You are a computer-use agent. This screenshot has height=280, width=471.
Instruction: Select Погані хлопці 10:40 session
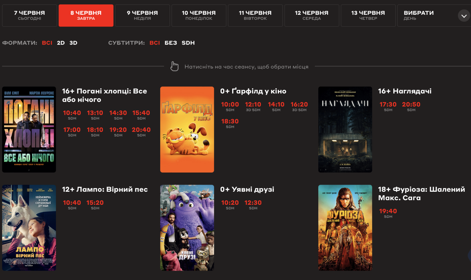[72, 115]
